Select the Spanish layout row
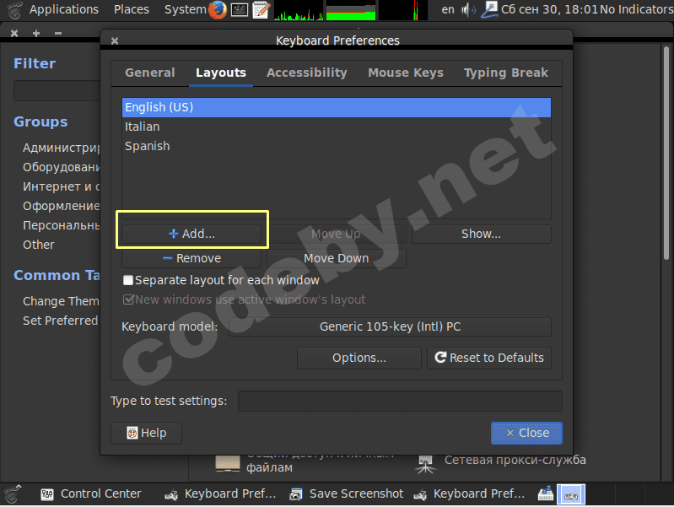Image resolution: width=674 pixels, height=507 pixels. tap(336, 146)
